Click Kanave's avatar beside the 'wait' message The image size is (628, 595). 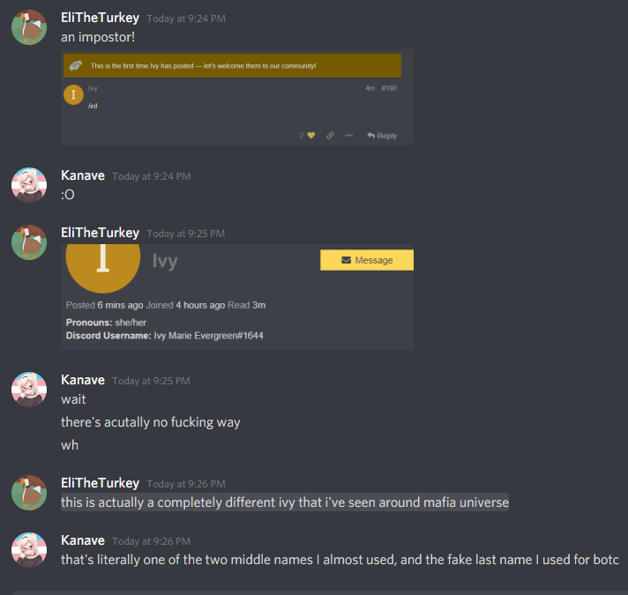29,390
